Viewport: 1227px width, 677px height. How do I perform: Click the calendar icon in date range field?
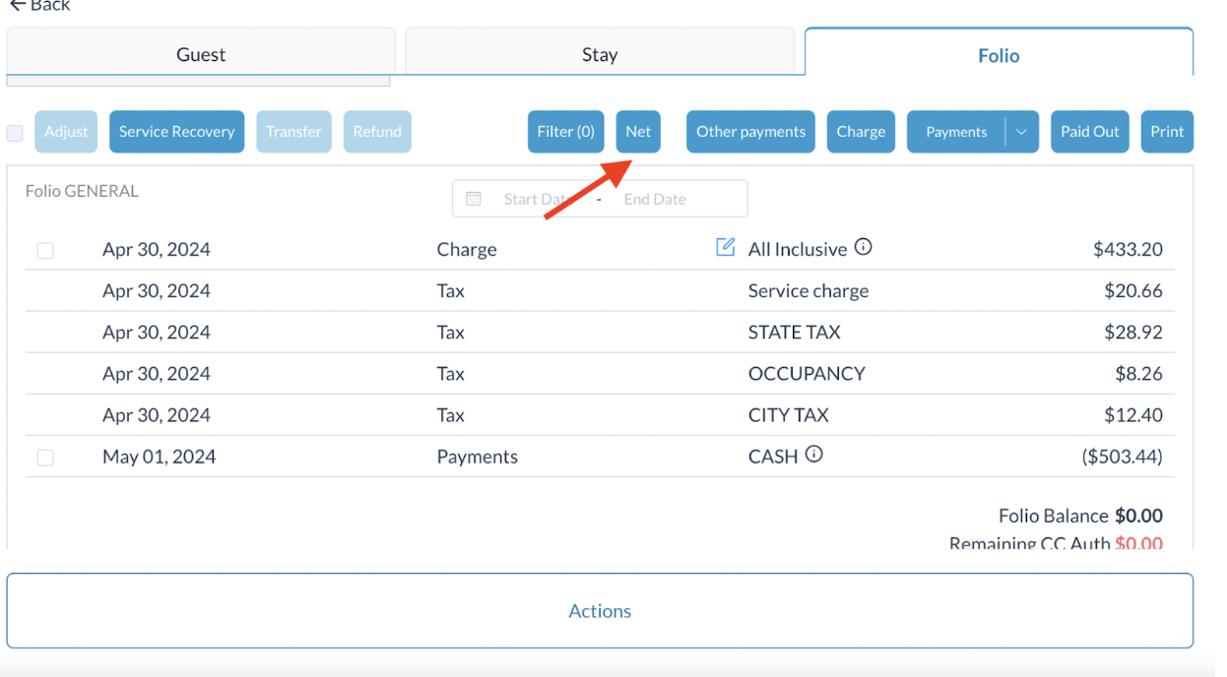pyautogui.click(x=474, y=199)
